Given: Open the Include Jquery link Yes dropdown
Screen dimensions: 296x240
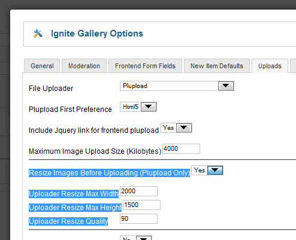Looking at the screenshot, I should click(184, 127).
